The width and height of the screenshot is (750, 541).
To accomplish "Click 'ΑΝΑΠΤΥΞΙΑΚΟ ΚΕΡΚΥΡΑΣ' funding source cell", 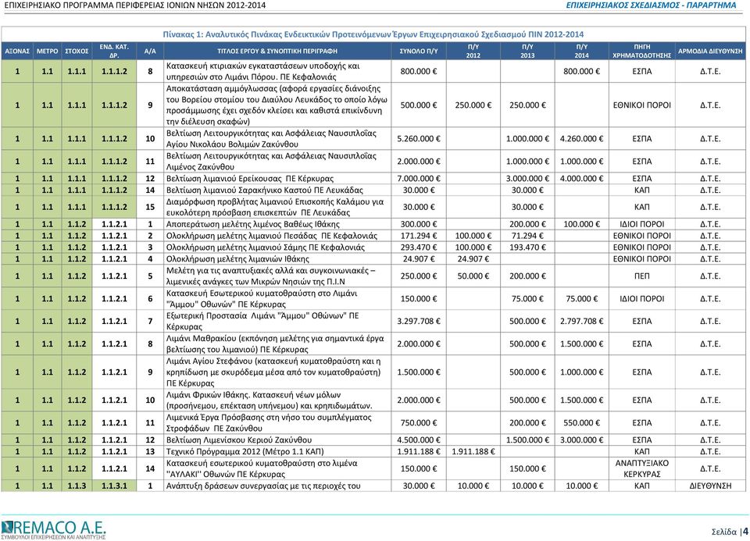I will tap(642, 469).
